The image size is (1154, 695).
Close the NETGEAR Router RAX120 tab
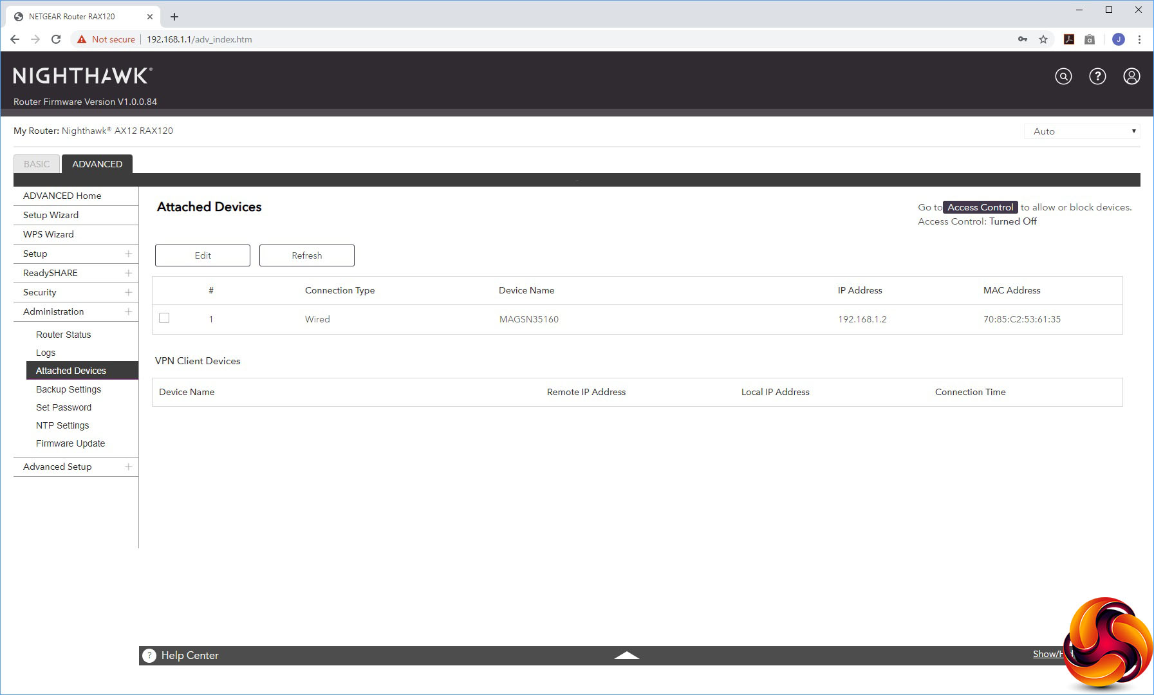pyautogui.click(x=150, y=17)
